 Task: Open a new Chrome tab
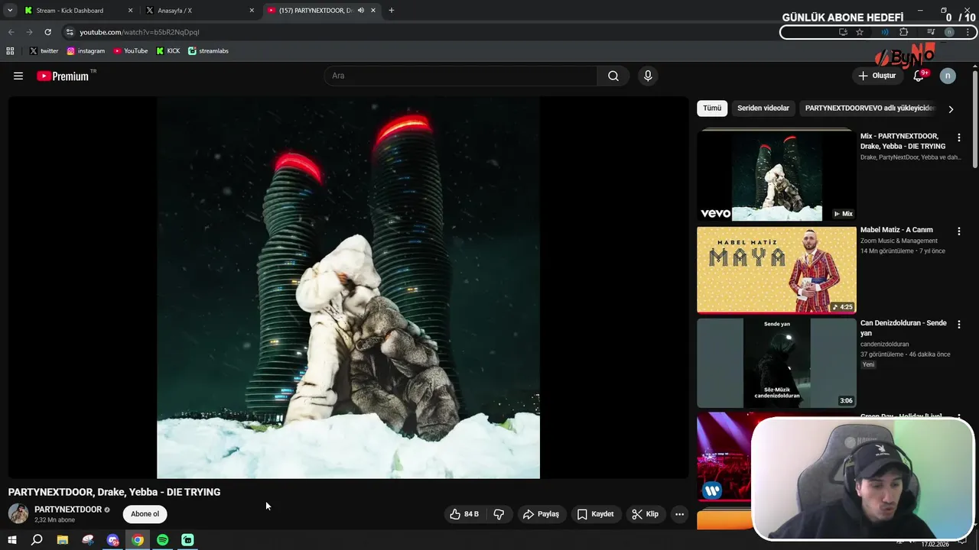392,11
